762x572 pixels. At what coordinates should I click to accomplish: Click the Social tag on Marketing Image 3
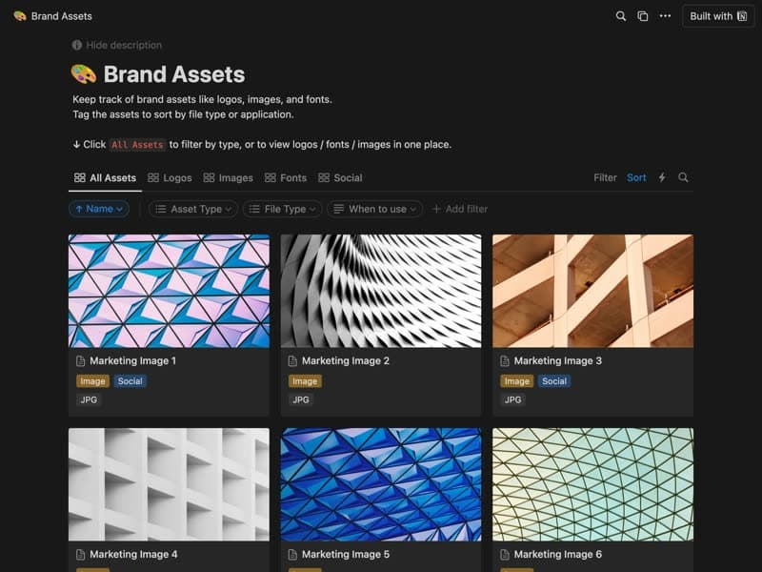(x=554, y=381)
